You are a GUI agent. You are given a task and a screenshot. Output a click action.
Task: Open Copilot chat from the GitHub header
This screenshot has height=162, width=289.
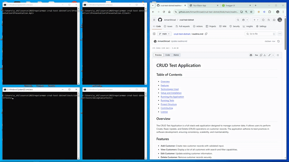tap(243, 20)
